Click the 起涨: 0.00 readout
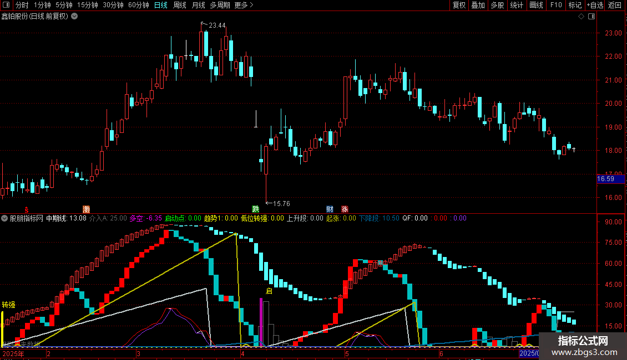Viewport: 627px width, 360px height. [x=341, y=218]
